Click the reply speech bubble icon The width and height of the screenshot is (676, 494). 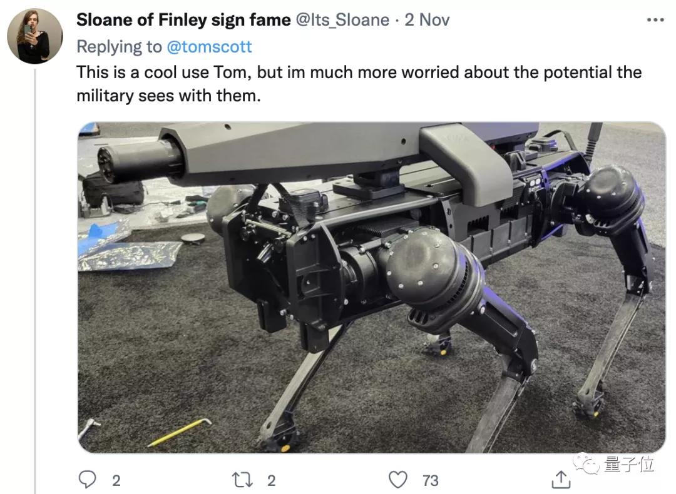[x=87, y=480]
